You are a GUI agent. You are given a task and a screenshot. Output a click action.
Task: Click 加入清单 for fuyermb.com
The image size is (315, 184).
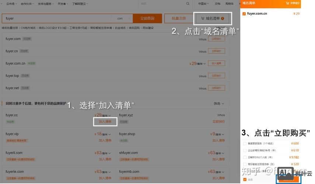click(219, 178)
